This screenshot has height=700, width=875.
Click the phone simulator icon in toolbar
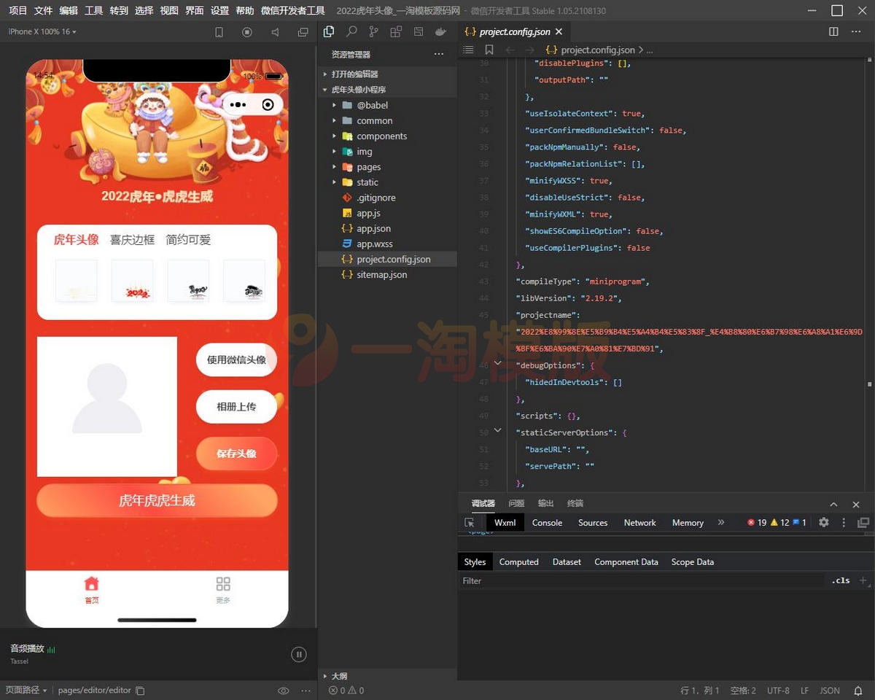[219, 31]
